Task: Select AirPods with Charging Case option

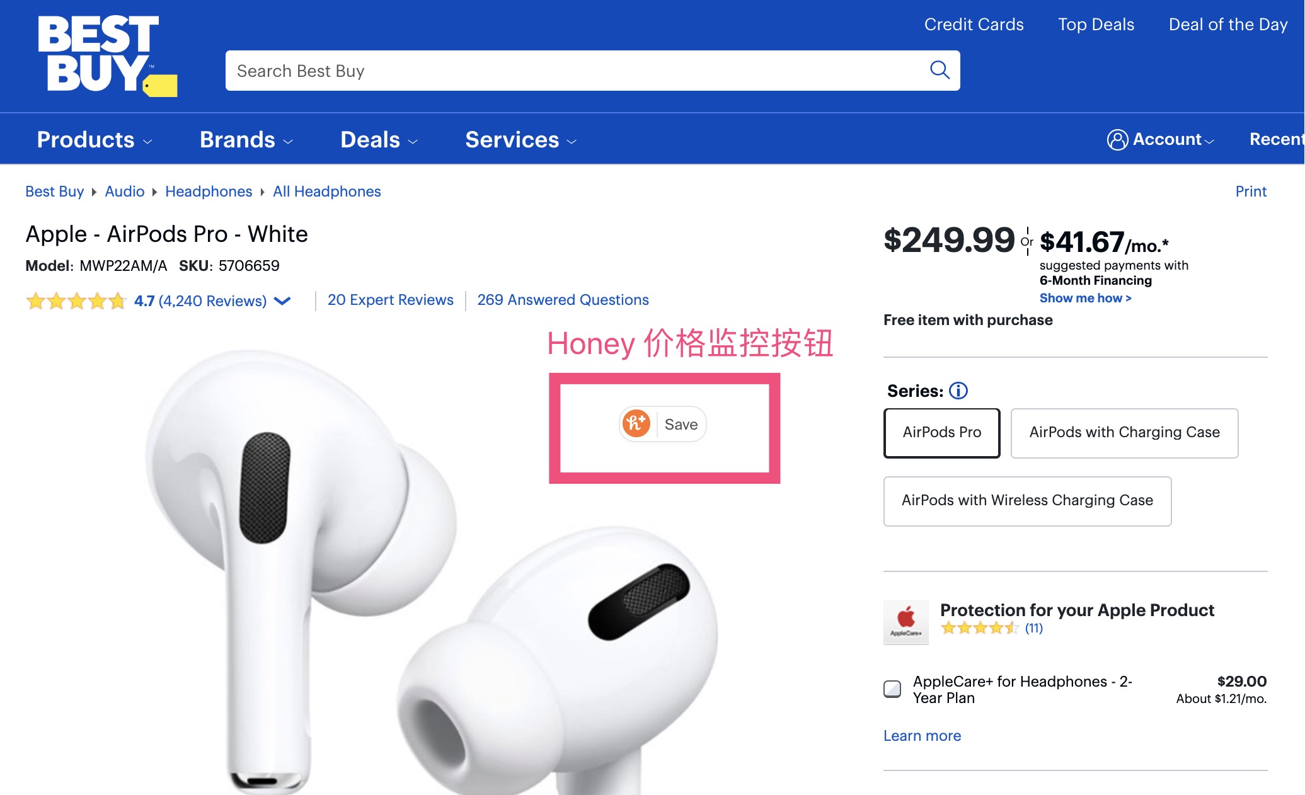Action: pyautogui.click(x=1124, y=433)
